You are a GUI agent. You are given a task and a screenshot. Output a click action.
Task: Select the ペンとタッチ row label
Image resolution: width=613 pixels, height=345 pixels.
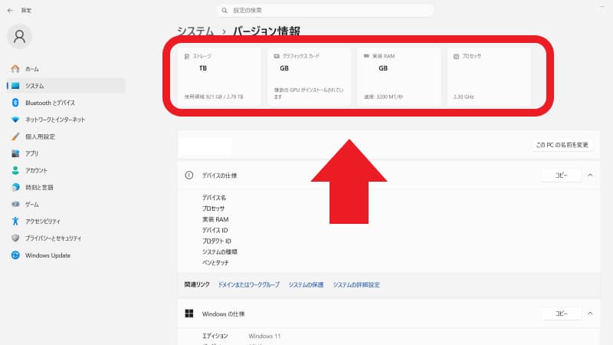[215, 263]
